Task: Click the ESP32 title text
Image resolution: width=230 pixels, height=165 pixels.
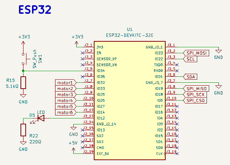Action: click(x=35, y=10)
